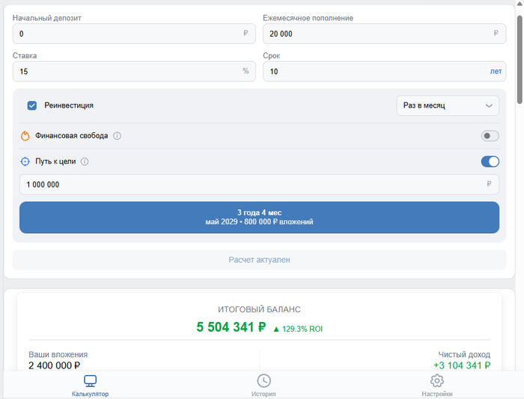Switch to the История tab label
Viewport: 524px width, 399px height.
pyautogui.click(x=263, y=394)
